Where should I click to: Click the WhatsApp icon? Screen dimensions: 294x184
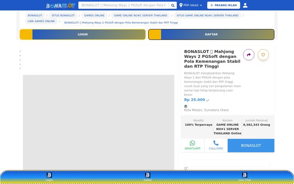pos(192,143)
